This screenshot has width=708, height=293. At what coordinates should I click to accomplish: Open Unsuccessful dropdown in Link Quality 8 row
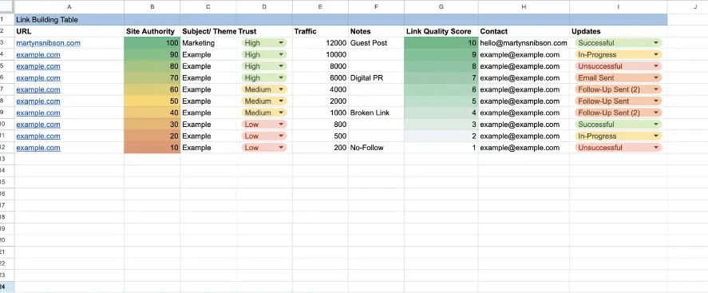[x=618, y=66]
